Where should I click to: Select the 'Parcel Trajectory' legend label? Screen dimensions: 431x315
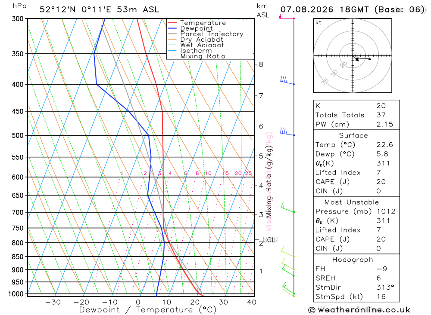pyautogui.click(x=212, y=34)
